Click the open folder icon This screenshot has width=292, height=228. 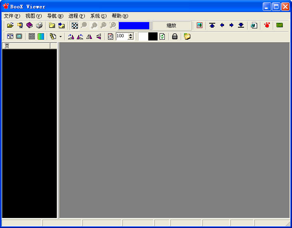pos(10,25)
